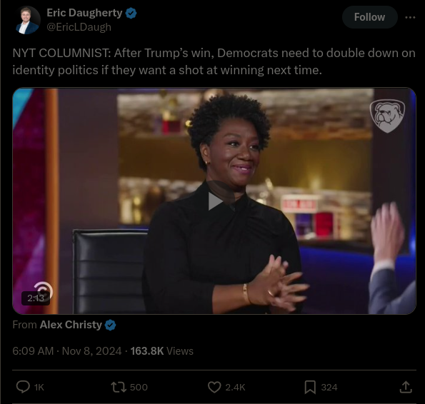425x404 pixels.
Task: Play the embedded video
Action: coord(215,201)
